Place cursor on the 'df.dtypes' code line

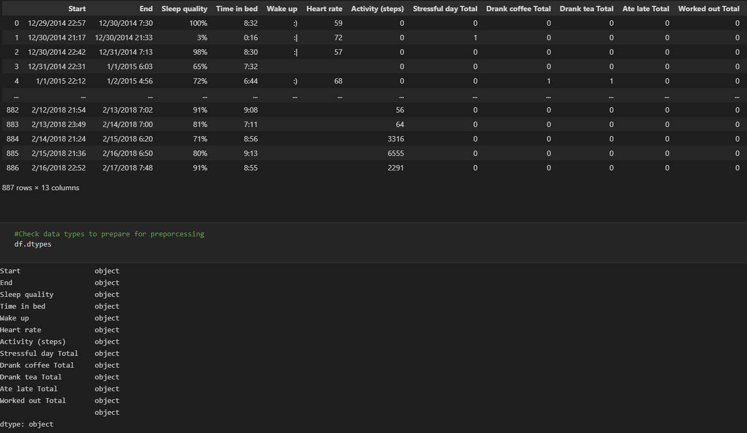click(33, 244)
